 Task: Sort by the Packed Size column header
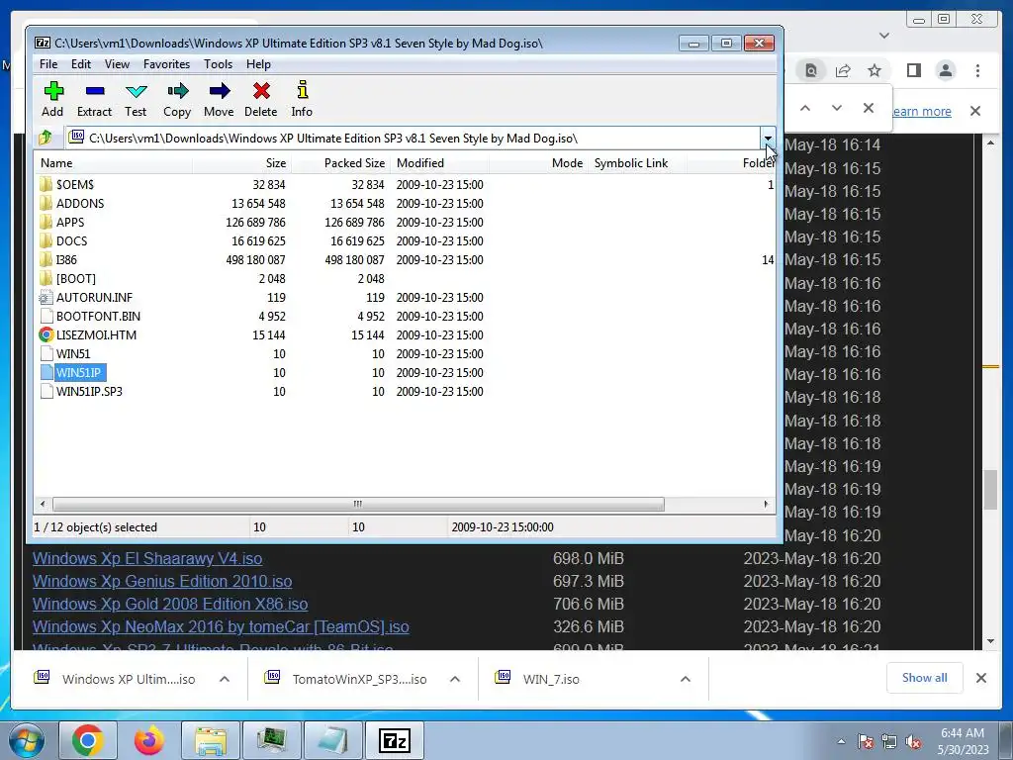[x=340, y=163]
